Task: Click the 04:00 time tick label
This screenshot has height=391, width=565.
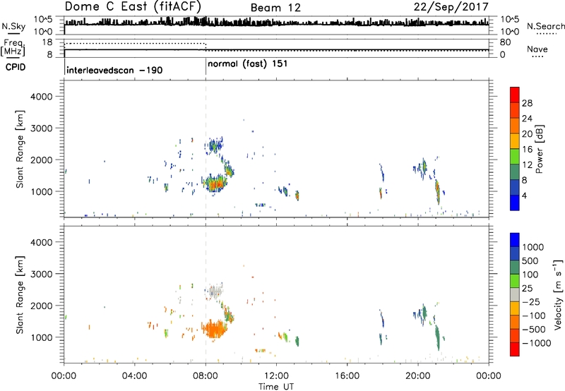Action: click(135, 376)
